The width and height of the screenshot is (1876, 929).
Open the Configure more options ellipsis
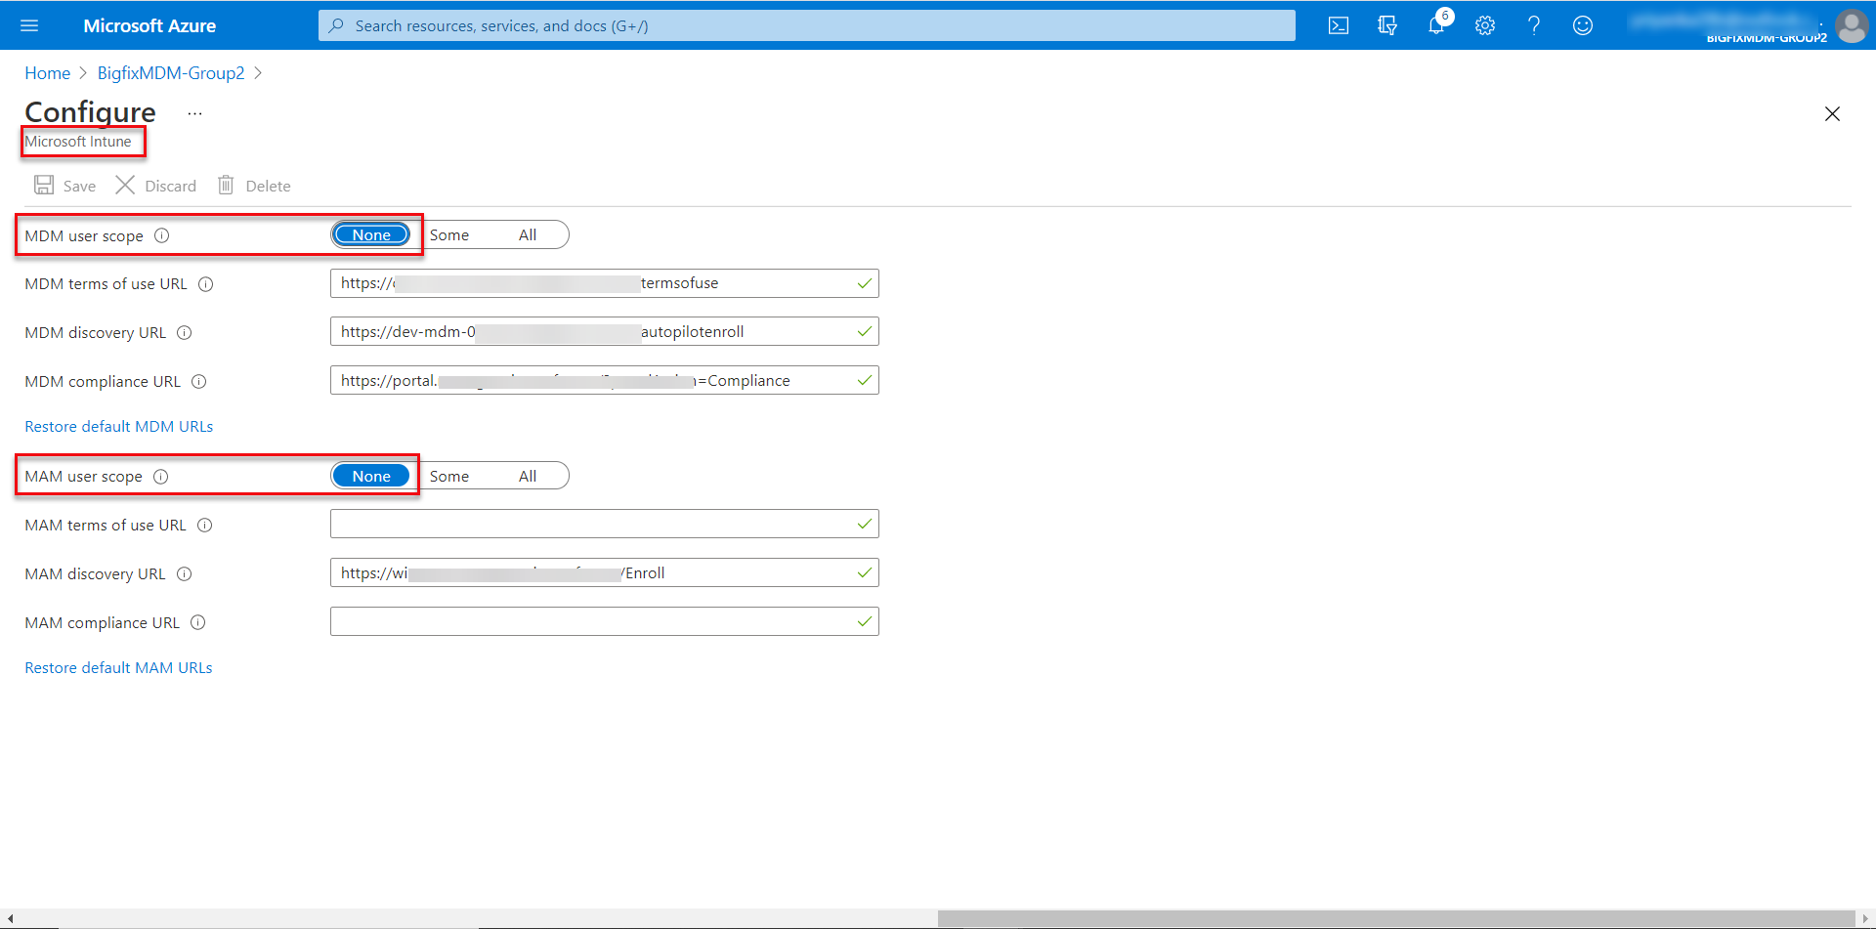195,114
